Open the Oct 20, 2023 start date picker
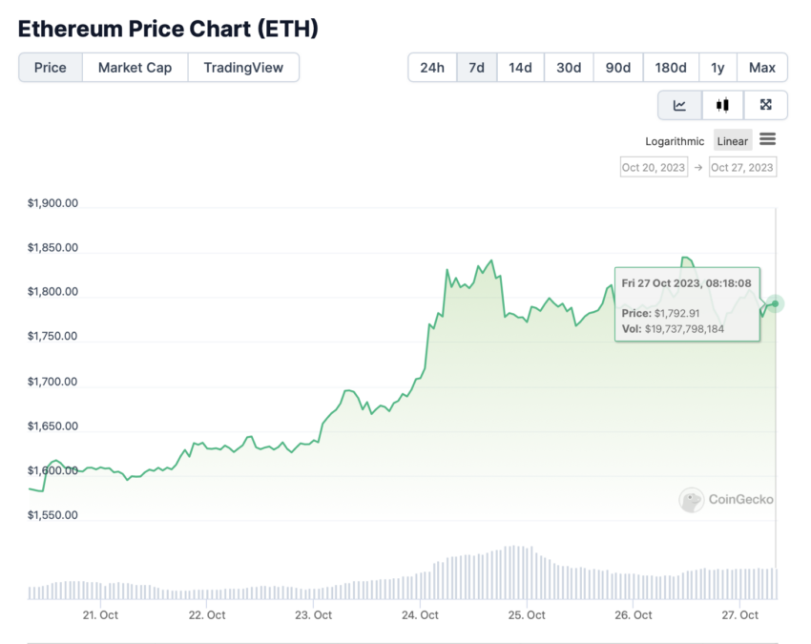The width and height of the screenshot is (811, 644). 654,167
